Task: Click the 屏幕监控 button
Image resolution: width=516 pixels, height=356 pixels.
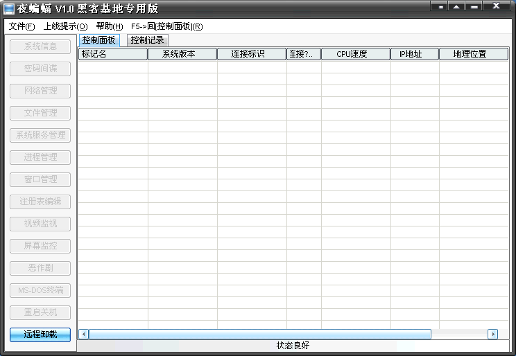Action: (x=40, y=246)
